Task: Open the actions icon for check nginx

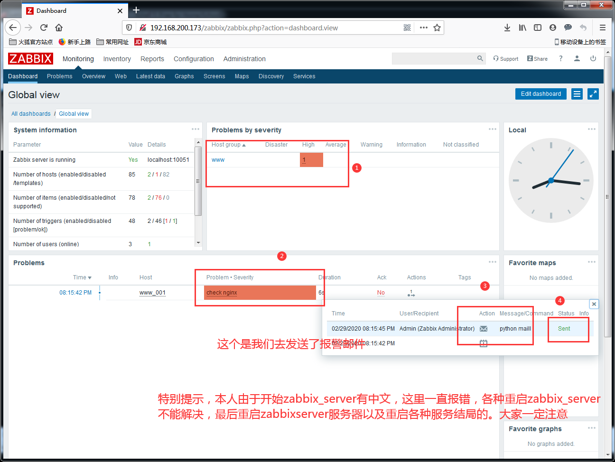Action: [x=411, y=293]
